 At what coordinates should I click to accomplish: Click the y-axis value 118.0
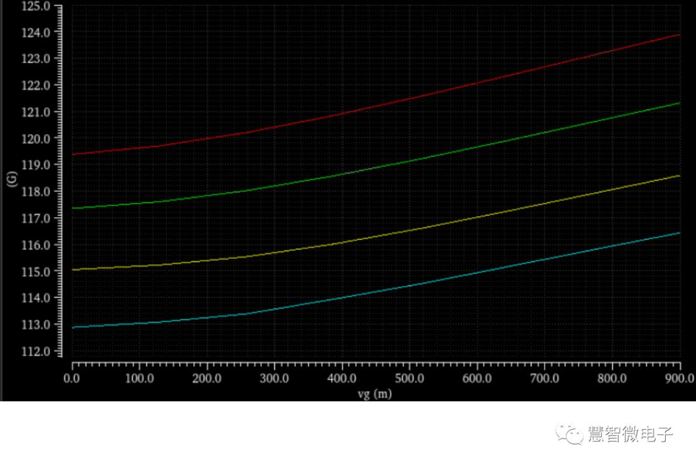coord(36,191)
